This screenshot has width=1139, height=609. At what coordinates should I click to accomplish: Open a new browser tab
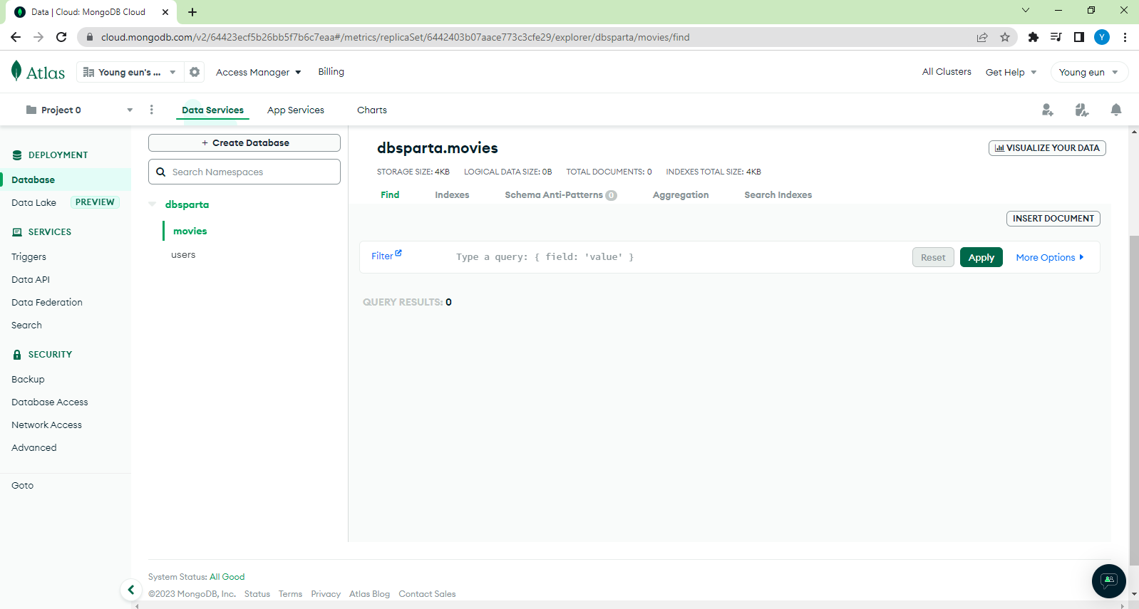click(192, 12)
